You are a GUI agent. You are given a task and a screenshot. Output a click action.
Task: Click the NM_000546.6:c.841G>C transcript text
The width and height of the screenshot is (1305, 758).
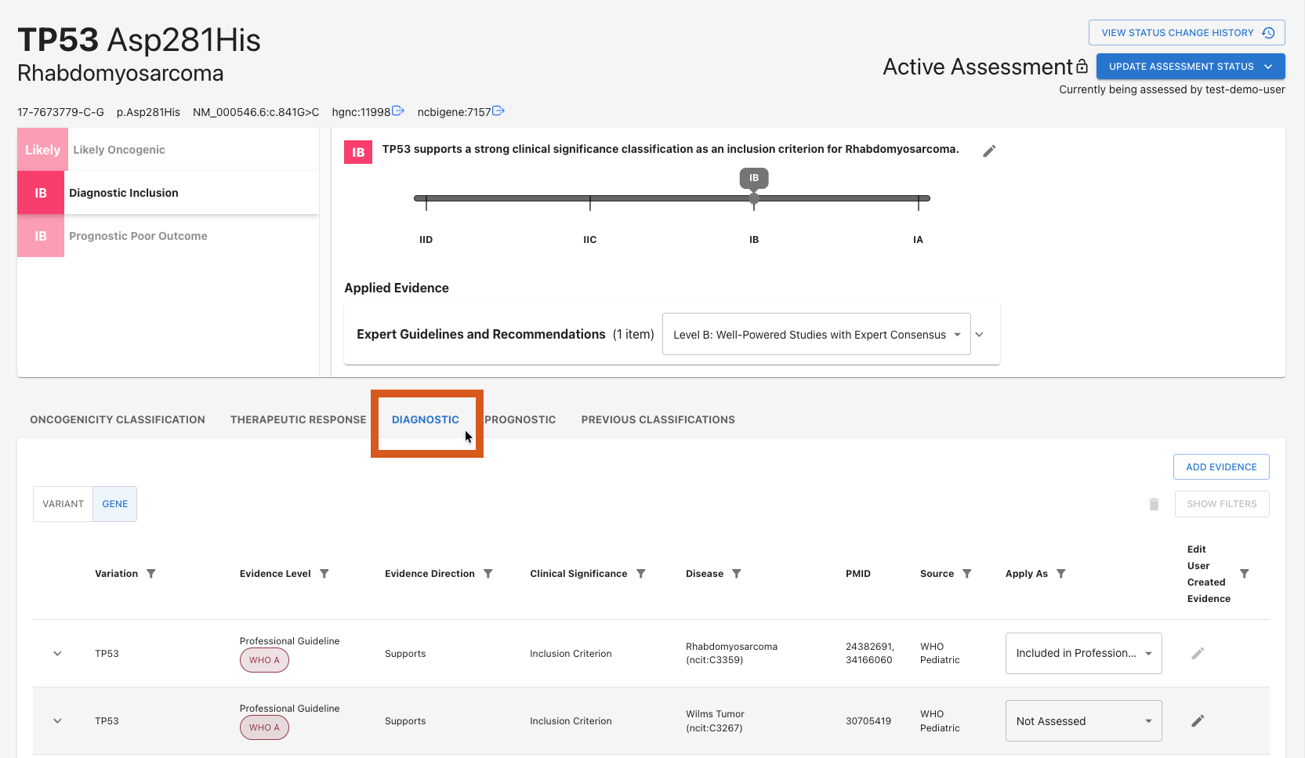(x=256, y=112)
